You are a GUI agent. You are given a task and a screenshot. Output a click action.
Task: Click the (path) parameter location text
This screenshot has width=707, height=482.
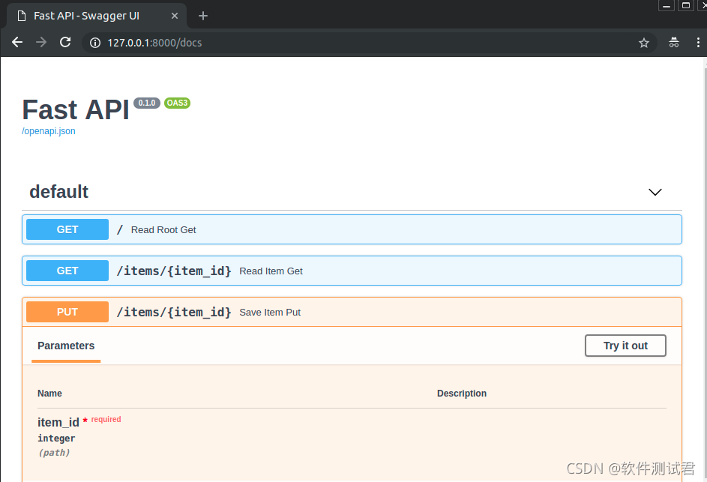(54, 453)
